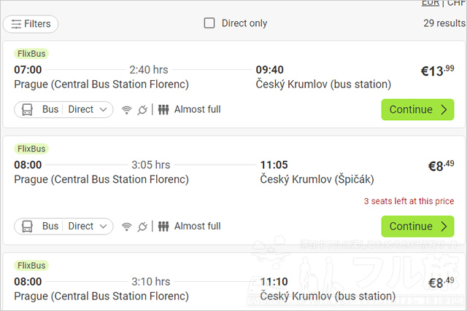Click seat occupancy icon on 08:00 Špičák trip
This screenshot has height=311, width=467.
click(x=163, y=227)
